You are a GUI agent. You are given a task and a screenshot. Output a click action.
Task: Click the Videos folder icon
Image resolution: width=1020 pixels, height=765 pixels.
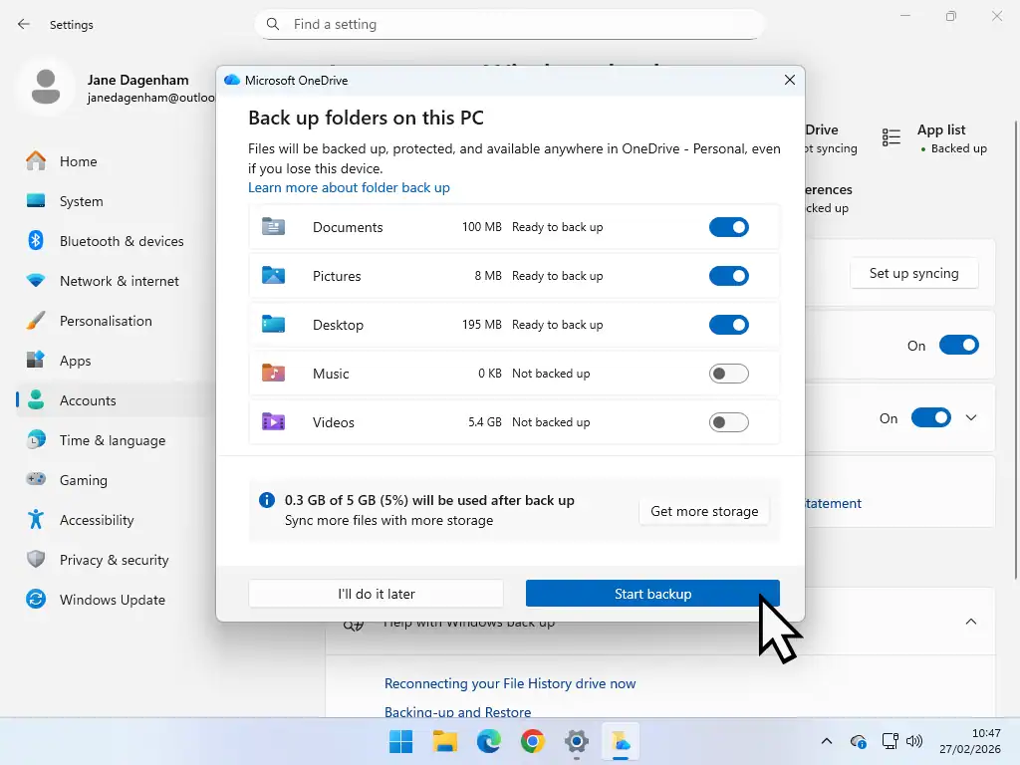[x=273, y=421]
